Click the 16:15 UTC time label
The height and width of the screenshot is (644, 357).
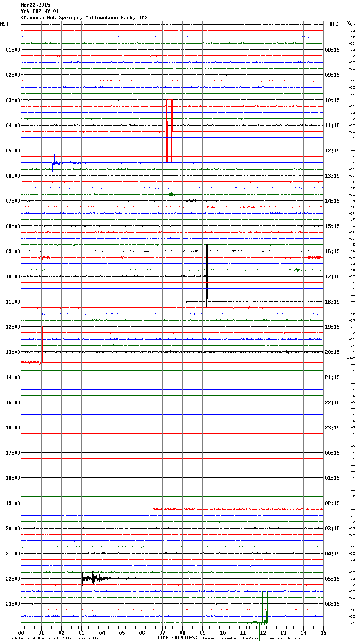click(x=332, y=251)
